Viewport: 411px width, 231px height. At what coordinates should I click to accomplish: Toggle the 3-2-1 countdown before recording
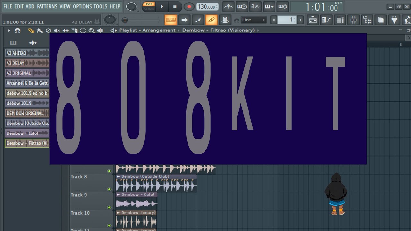[x=255, y=6]
